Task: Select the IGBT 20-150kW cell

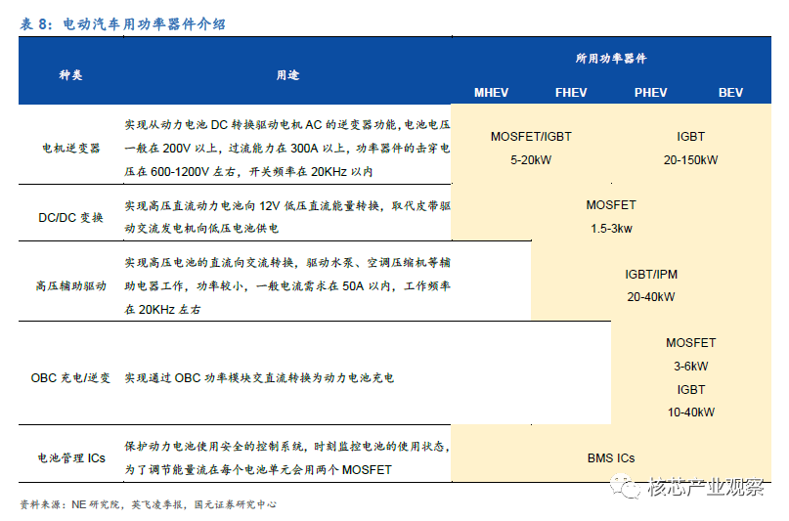Action: pos(690,148)
